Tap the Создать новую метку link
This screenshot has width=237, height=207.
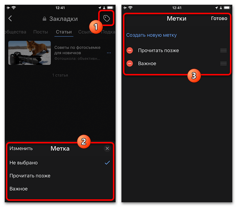coord(152,35)
